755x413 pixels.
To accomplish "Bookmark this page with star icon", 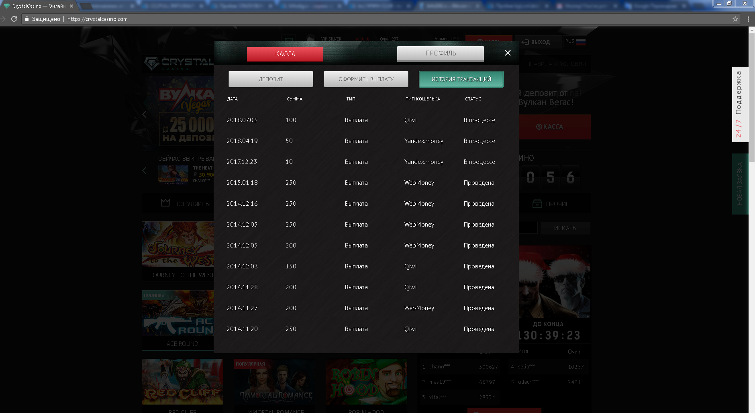I will tap(735, 19).
